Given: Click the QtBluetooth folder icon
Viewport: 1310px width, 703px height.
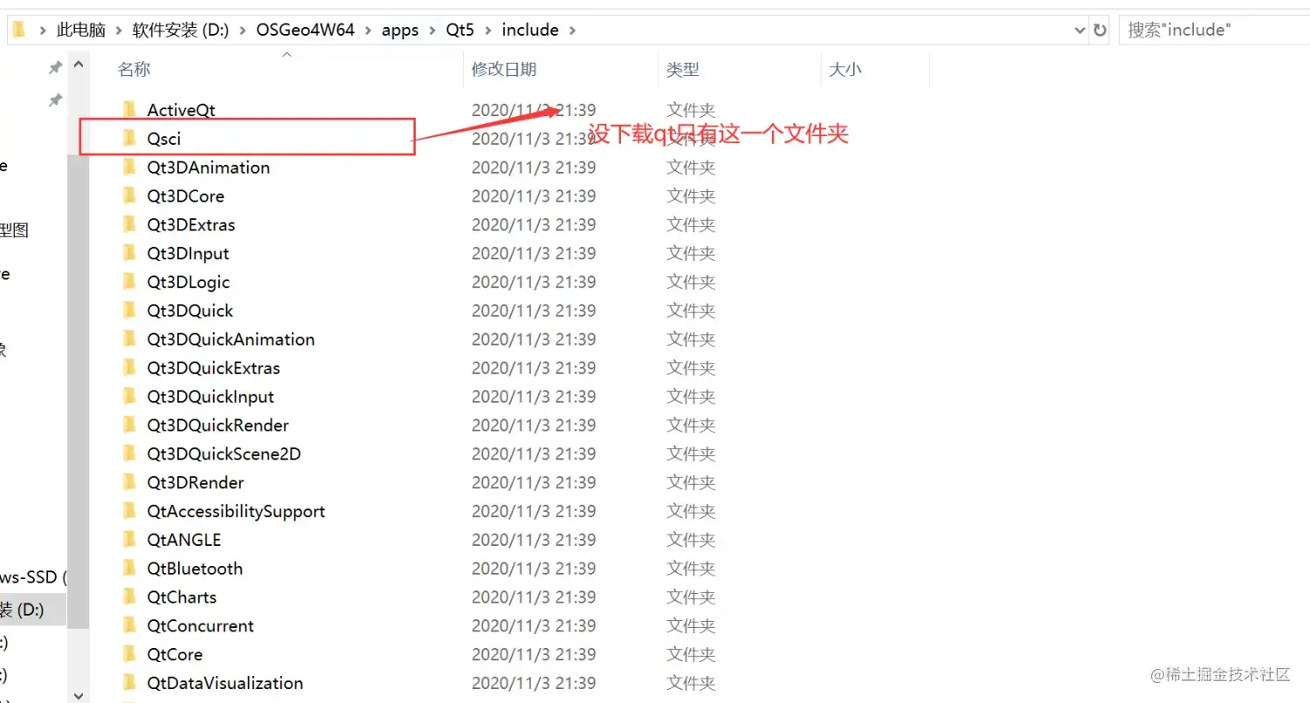Looking at the screenshot, I should [x=129, y=569].
